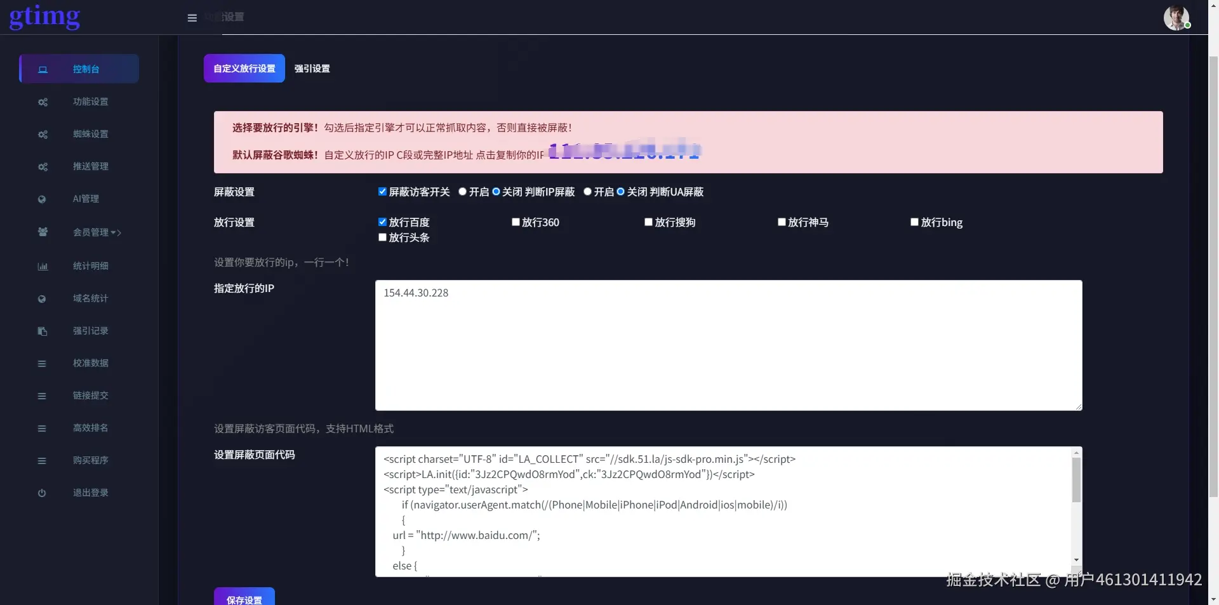Select the 开启 radio for 判断IP屏蔽

[x=462, y=192]
